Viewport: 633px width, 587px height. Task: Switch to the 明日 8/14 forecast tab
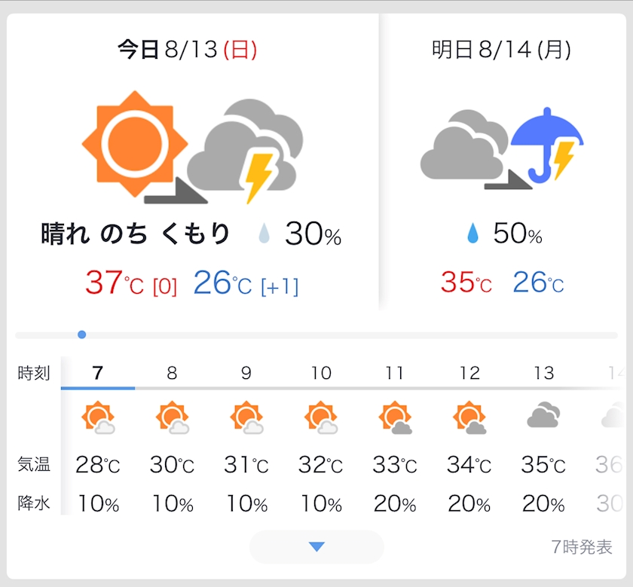pos(501,50)
